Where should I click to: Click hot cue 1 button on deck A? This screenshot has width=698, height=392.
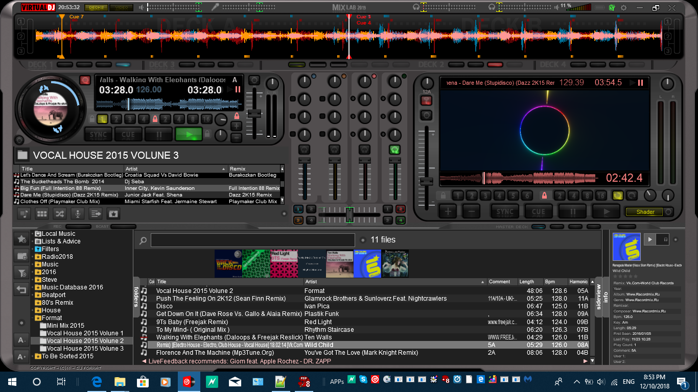102,119
